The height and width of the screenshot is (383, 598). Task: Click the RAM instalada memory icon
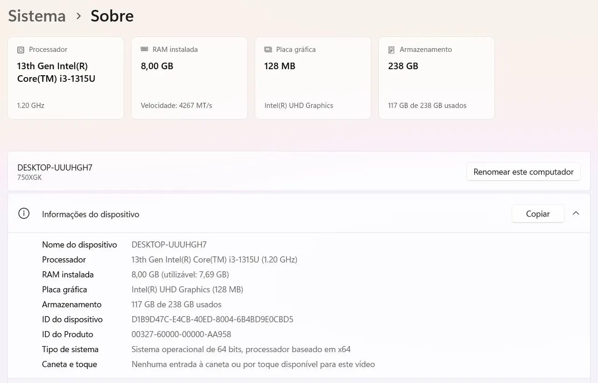(144, 49)
